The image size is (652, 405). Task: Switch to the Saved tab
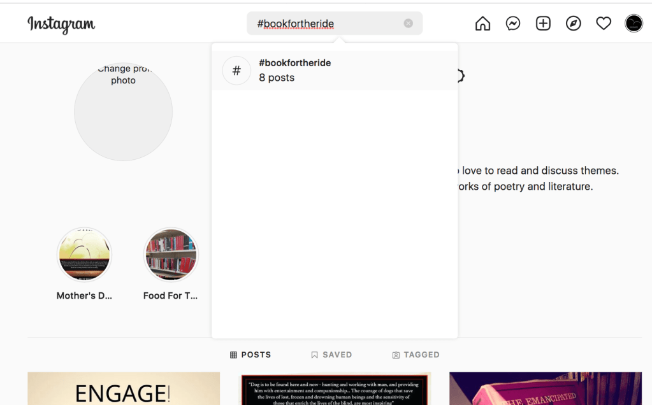[331, 355]
